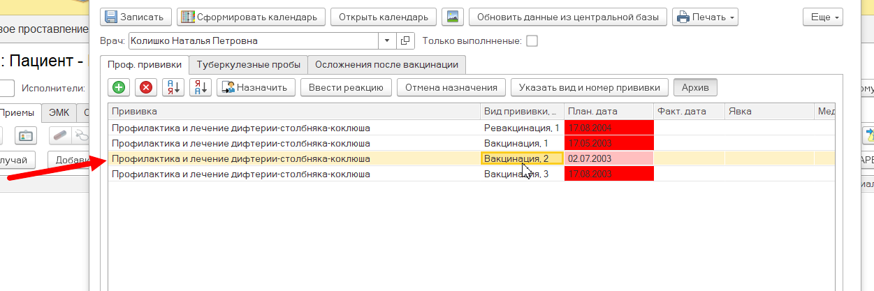This screenshot has width=874, height=291.
Task: Expand the Врач dropdown list
Action: [x=388, y=41]
